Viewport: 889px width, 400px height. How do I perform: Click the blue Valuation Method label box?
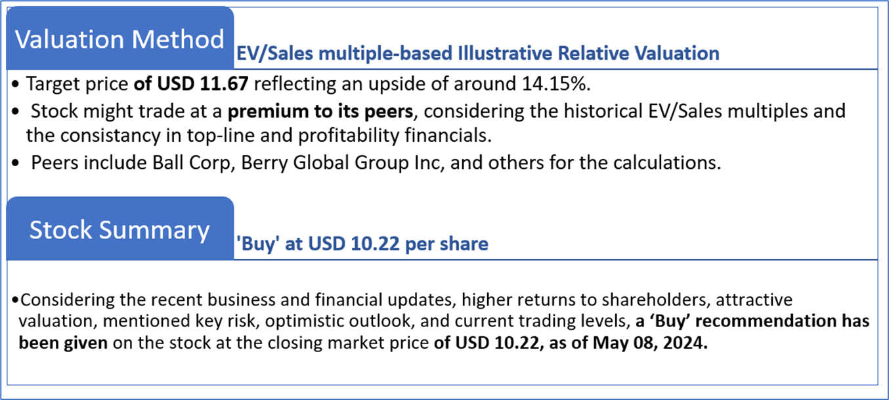[119, 39]
